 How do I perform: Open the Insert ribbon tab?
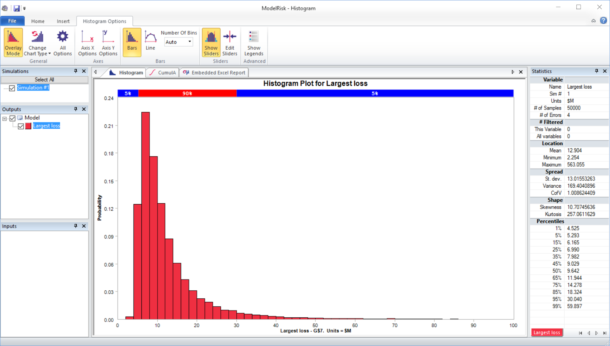pyautogui.click(x=63, y=21)
